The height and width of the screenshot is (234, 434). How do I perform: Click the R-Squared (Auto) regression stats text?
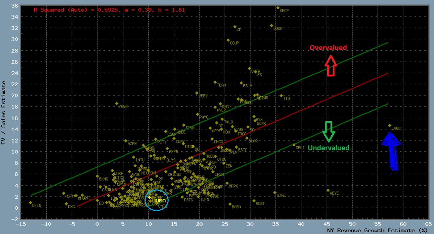(x=109, y=10)
